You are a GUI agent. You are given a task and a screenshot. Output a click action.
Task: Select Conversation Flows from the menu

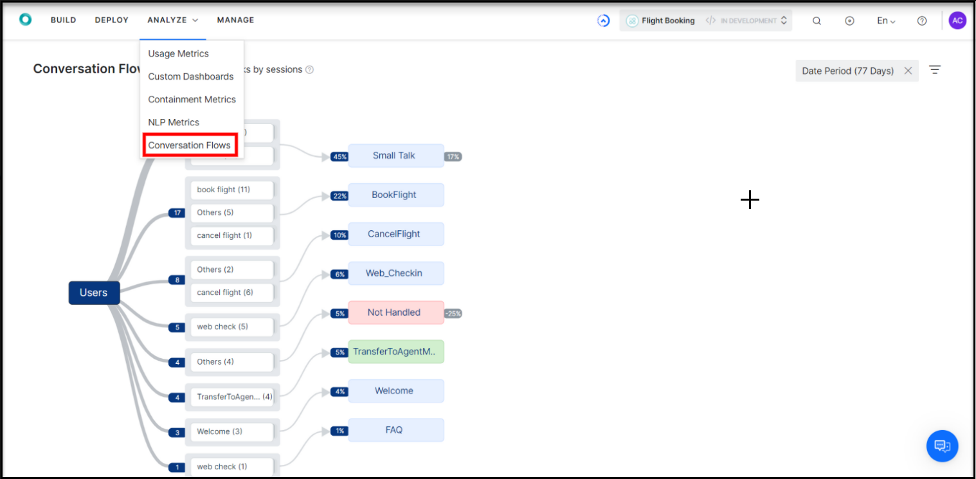[x=190, y=145]
